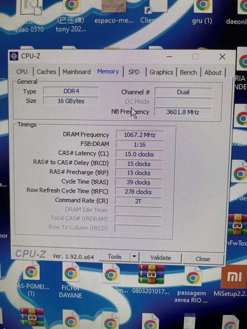Screen dimensions: 247x329
Task: Open the gru (1) Chrome desktop icon
Action: (x=202, y=12)
